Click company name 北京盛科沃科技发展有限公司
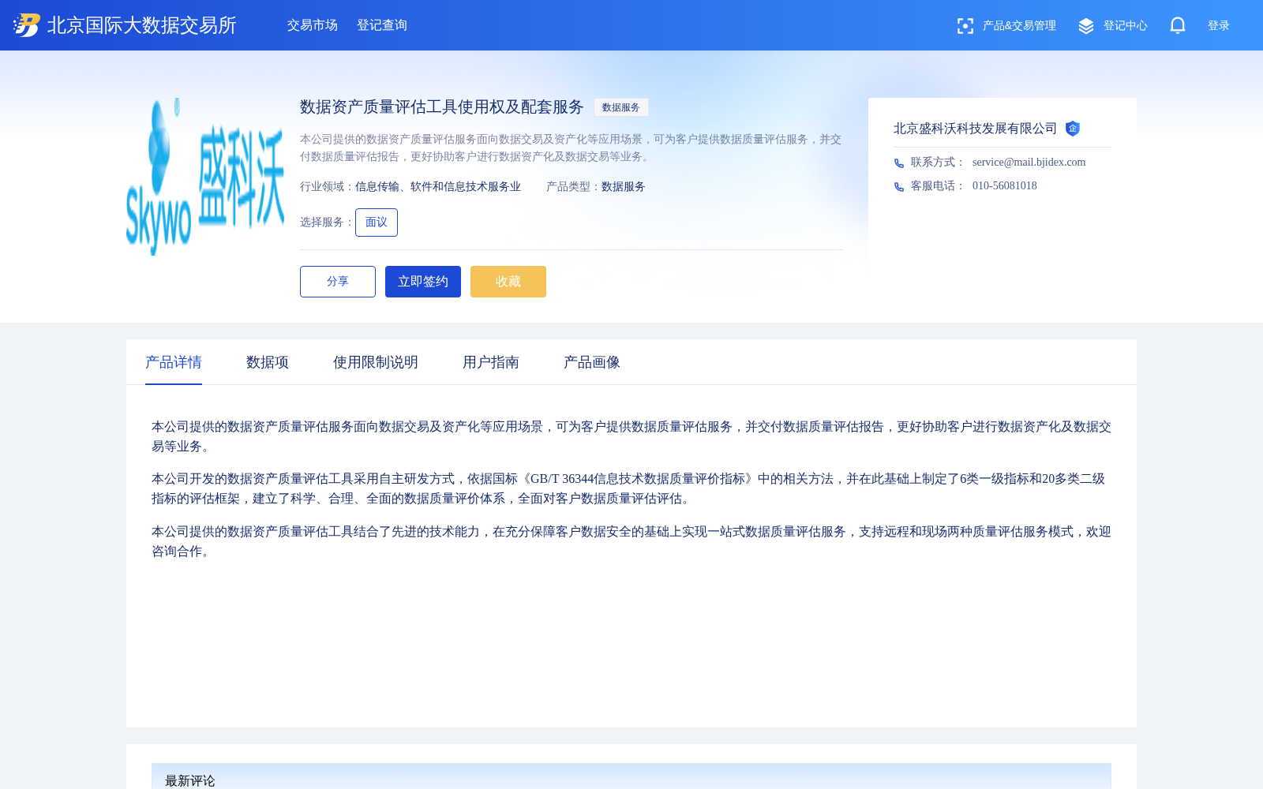1263x789 pixels. coord(975,129)
